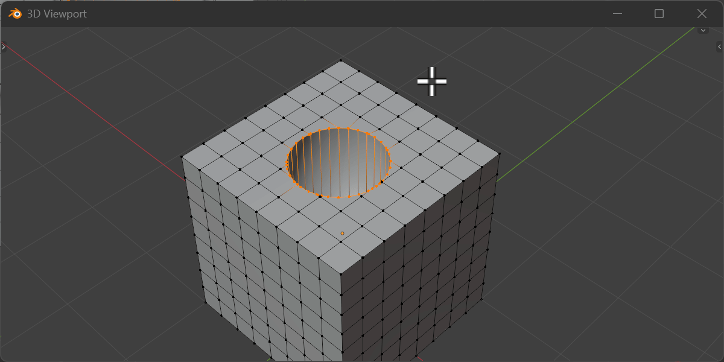Screen dimensions: 724x362
Task: Click inside the cylindrical hole of the cube
Action: click(x=338, y=160)
